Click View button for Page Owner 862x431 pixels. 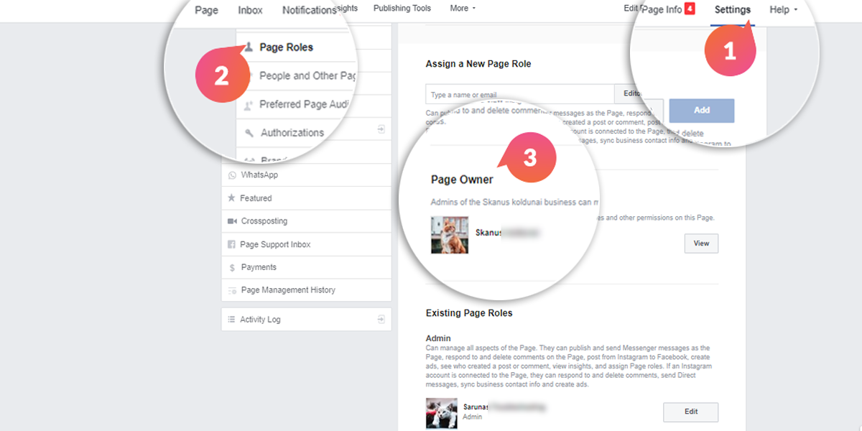pyautogui.click(x=700, y=244)
